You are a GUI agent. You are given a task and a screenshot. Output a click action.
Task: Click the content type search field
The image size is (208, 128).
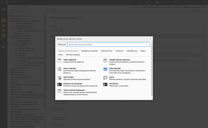click(x=108, y=44)
